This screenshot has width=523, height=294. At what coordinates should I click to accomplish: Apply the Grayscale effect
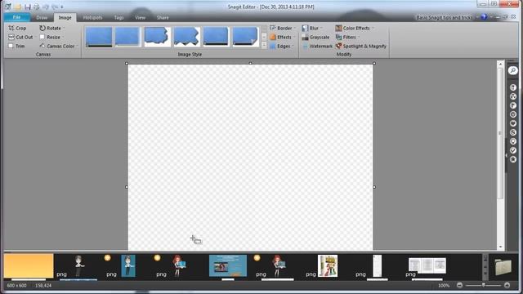315,38
